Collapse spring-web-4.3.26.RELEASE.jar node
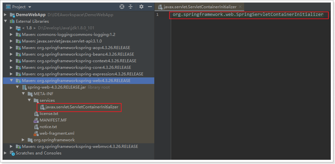 [x=17, y=87]
